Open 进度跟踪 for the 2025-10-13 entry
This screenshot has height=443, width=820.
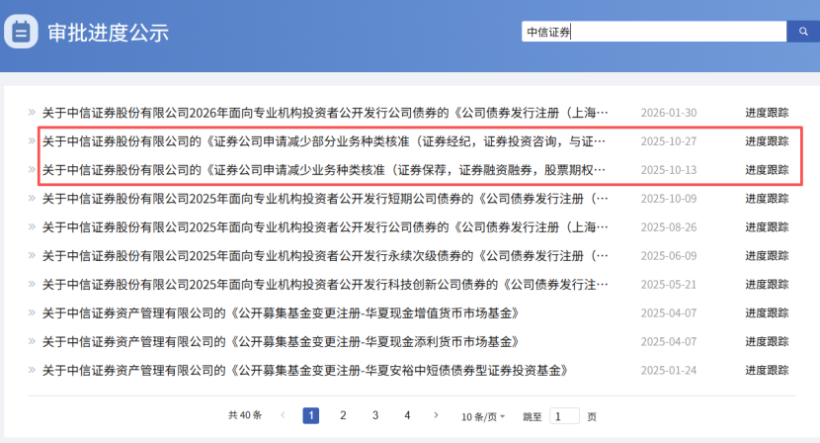(767, 170)
